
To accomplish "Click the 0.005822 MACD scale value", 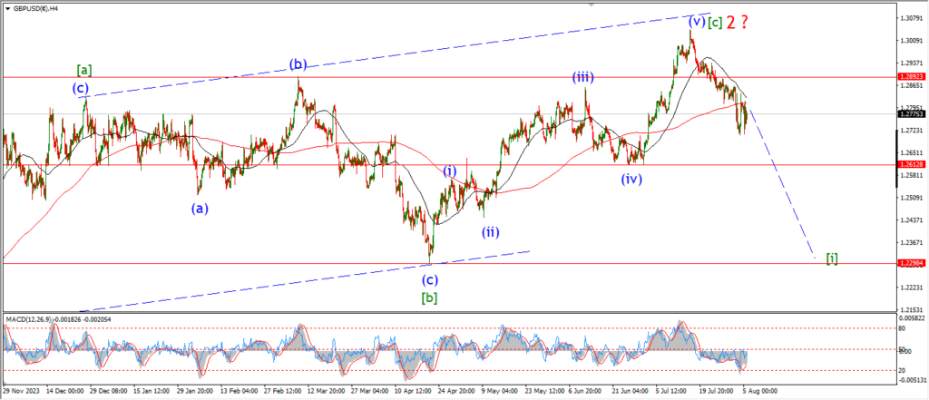I will pos(913,318).
